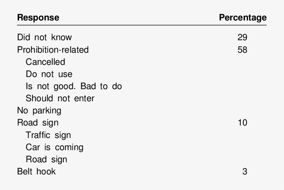Select the indented Cancelled entry
This screenshot has width=284, height=190.
45,62
